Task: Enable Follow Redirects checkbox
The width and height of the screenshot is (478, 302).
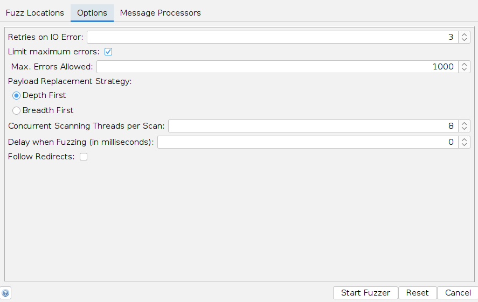Action: 84,157
